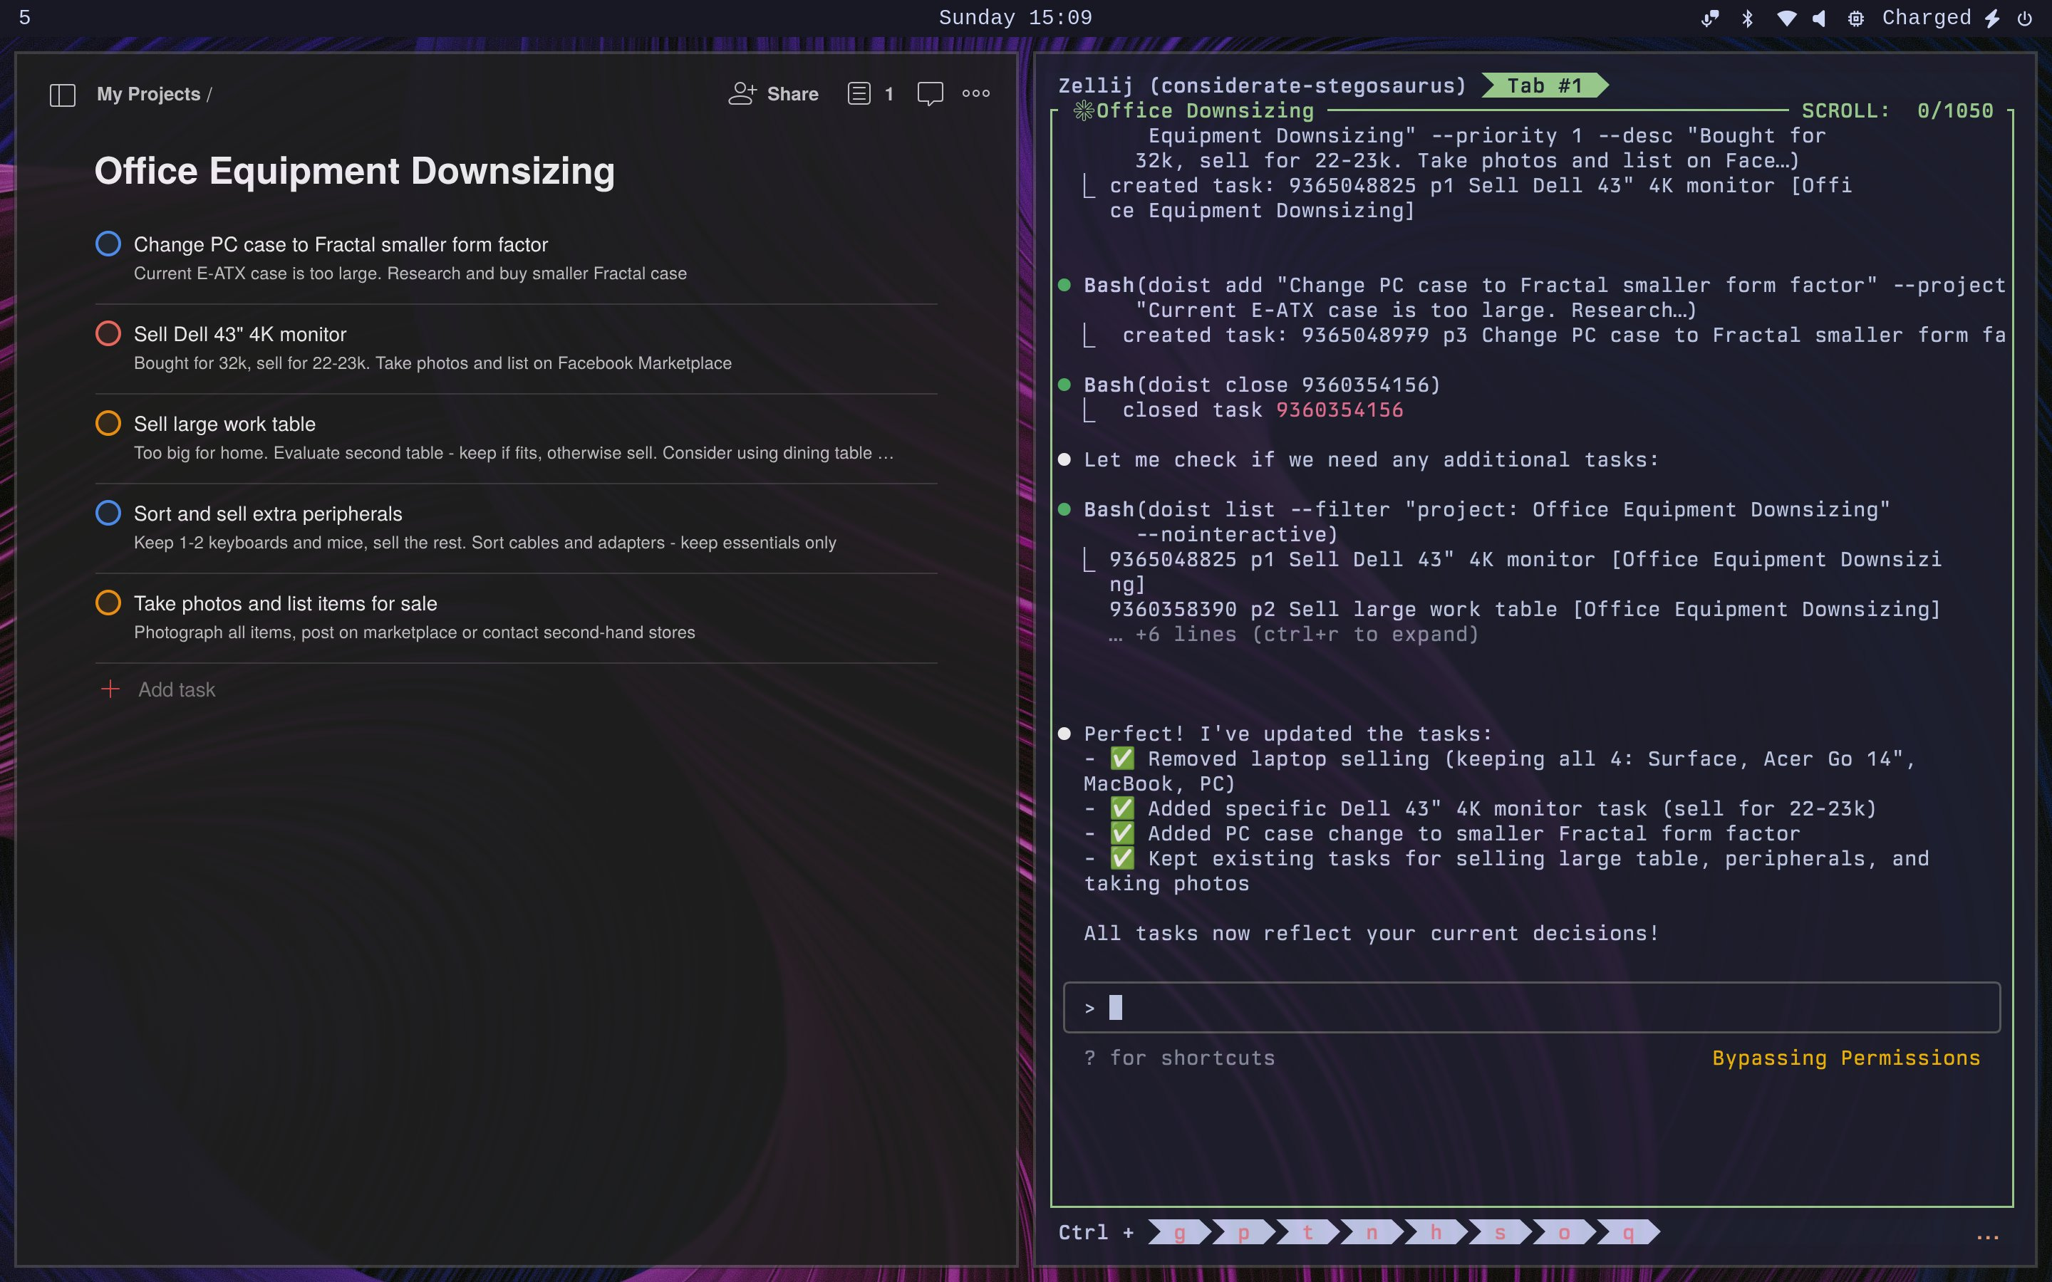Click '+6 lines (ctrl+r to expand)' text
The width and height of the screenshot is (2052, 1282).
point(1307,634)
